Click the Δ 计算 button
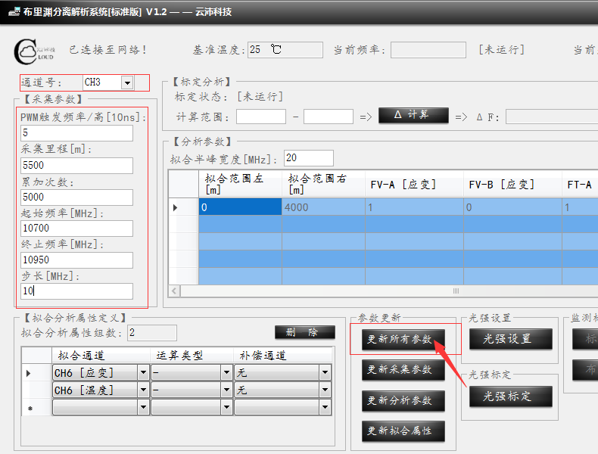Screen dimensions: 598x454 413,115
